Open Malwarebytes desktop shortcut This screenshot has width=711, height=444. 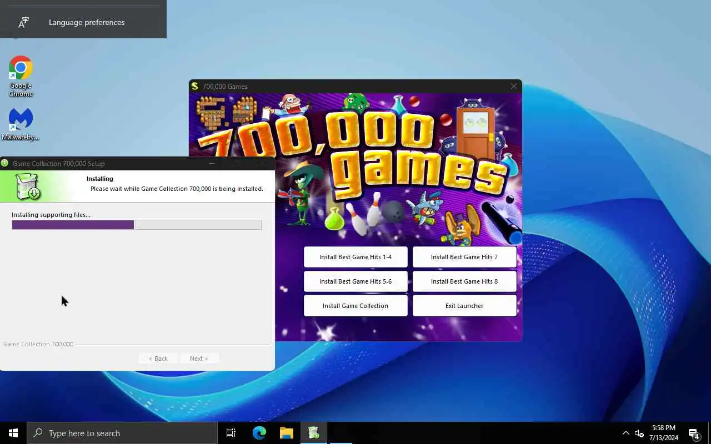(x=21, y=124)
